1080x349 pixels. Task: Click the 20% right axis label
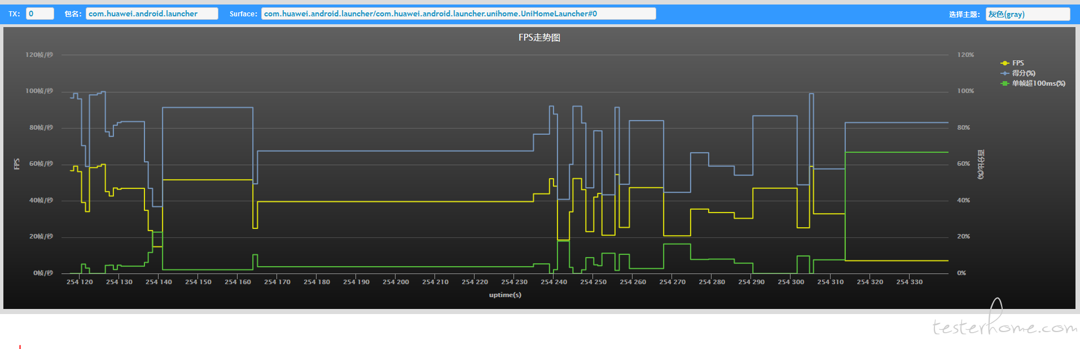click(964, 236)
